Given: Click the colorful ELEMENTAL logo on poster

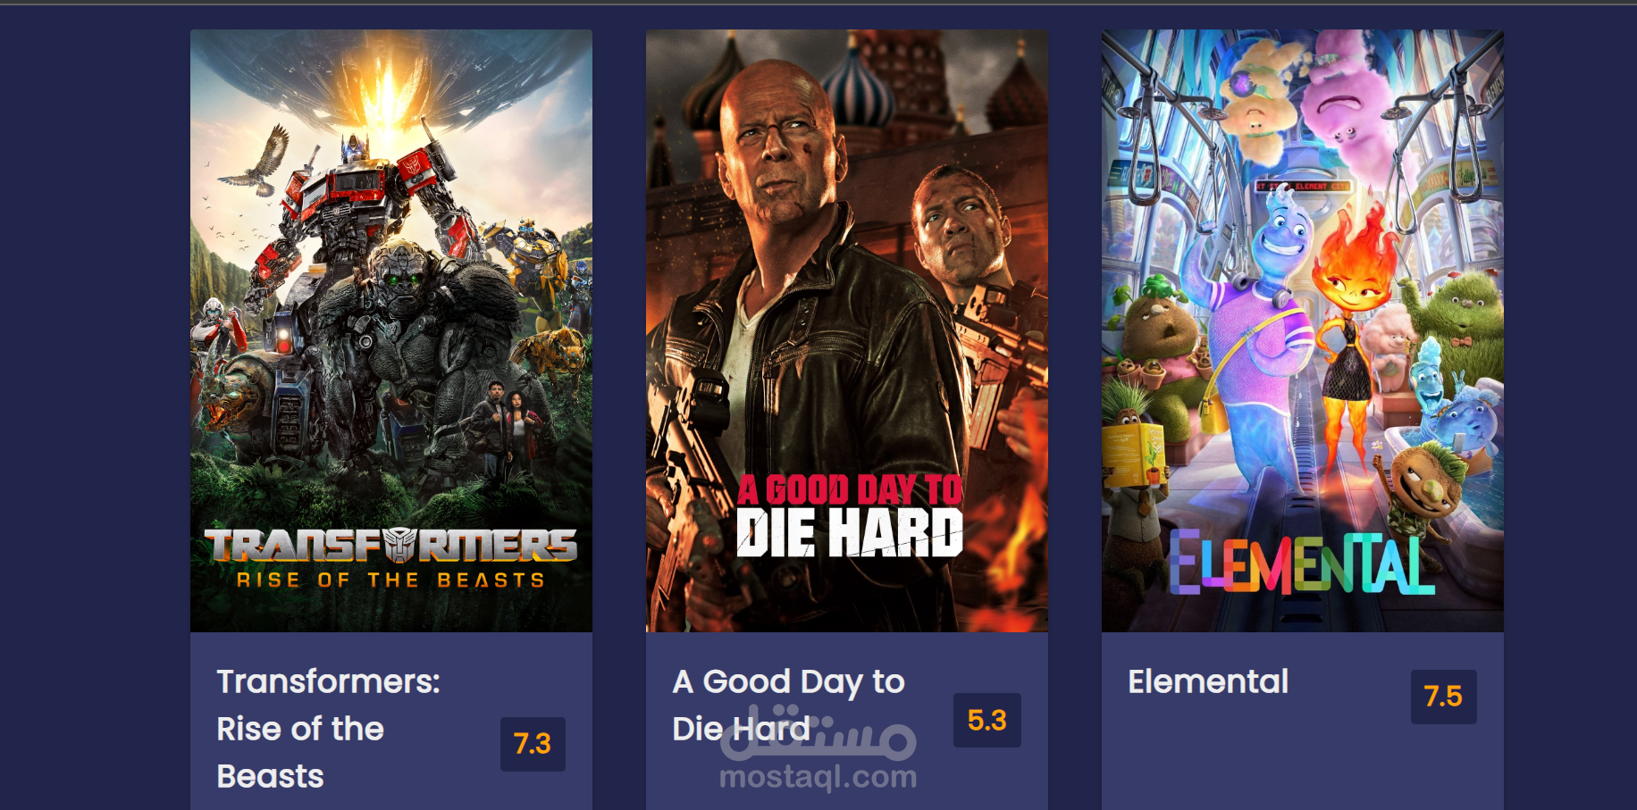Looking at the screenshot, I should 1302,563.
